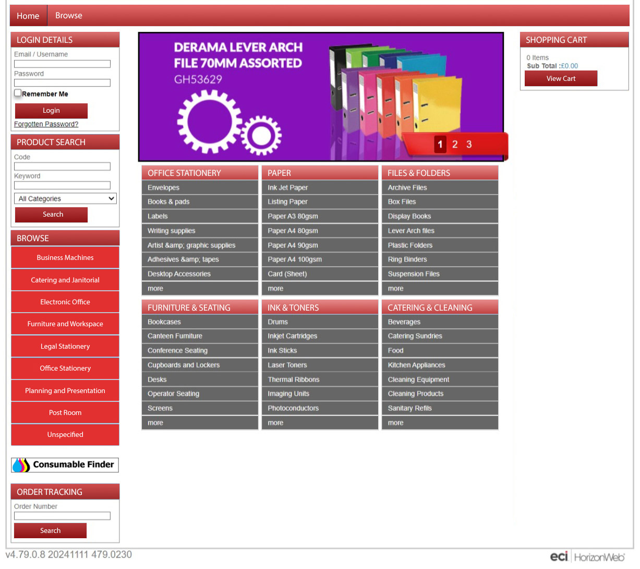Open Ring Binders link

click(x=440, y=259)
